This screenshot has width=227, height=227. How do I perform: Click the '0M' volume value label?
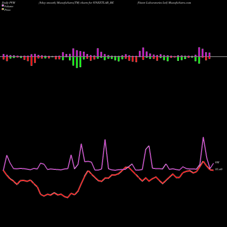coord(217,163)
